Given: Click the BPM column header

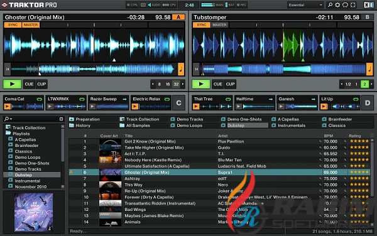Looking at the screenshot, I should 329,136.
